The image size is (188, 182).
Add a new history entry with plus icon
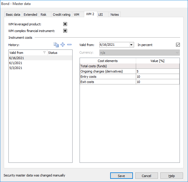(x=63, y=45)
